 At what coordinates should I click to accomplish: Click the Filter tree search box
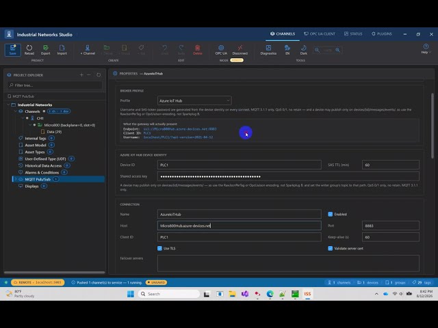[55, 85]
